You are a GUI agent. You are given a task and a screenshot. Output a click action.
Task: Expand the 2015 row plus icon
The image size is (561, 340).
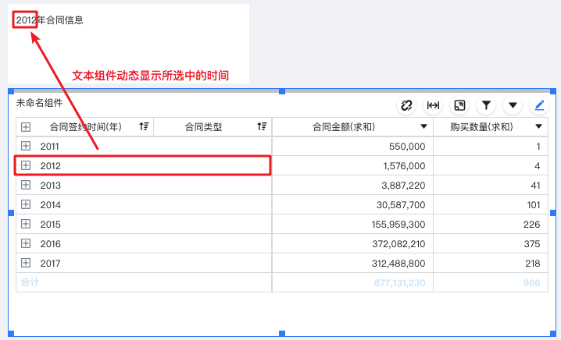[x=26, y=224]
